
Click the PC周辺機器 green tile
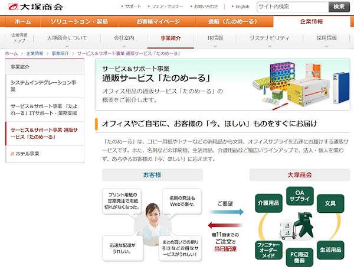click(x=299, y=257)
